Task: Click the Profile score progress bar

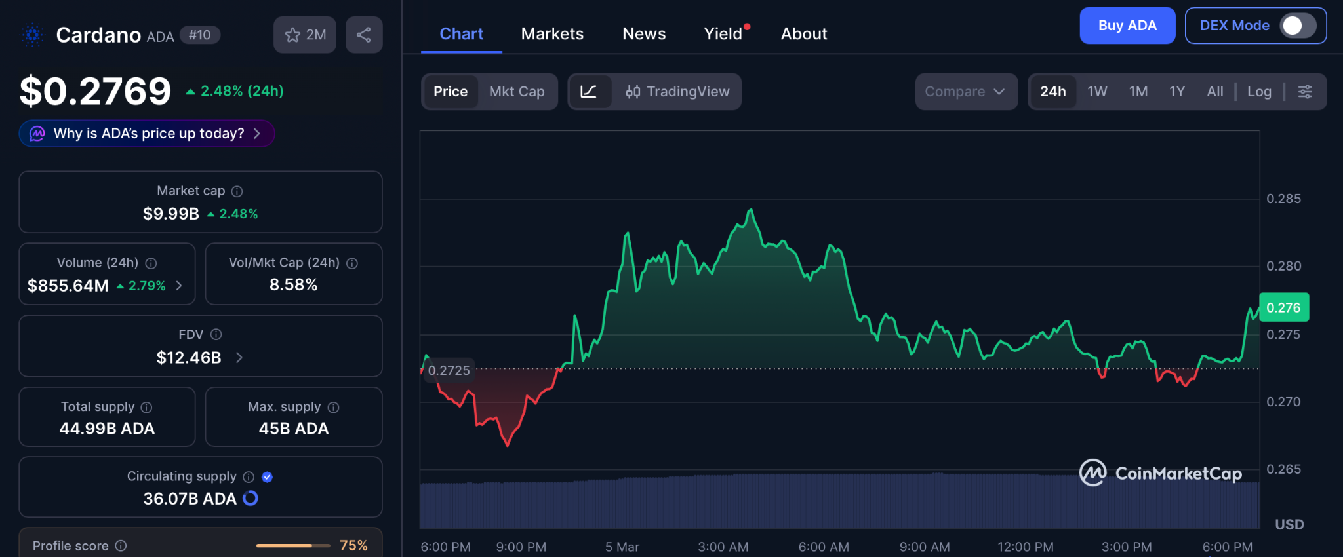Action: click(292, 545)
